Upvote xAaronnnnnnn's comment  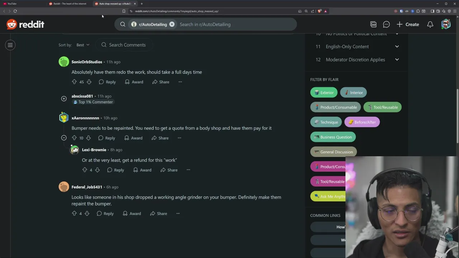click(x=74, y=138)
